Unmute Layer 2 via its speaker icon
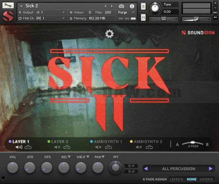 [x=58, y=147]
